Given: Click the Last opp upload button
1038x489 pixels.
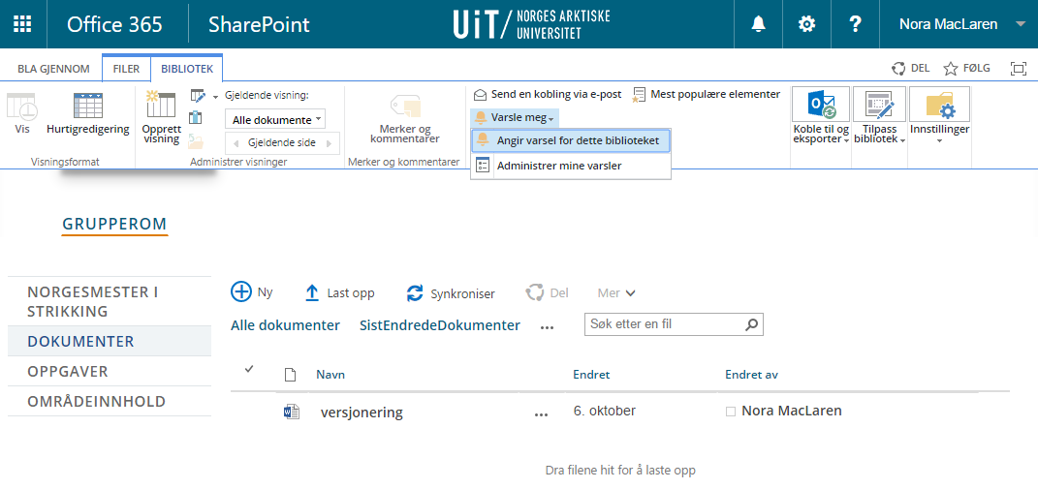Looking at the screenshot, I should [339, 293].
